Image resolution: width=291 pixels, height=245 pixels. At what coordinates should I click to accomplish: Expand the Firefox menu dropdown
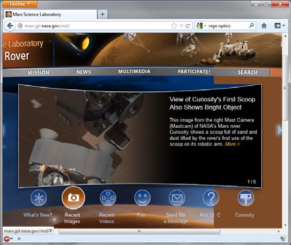pos(20,4)
